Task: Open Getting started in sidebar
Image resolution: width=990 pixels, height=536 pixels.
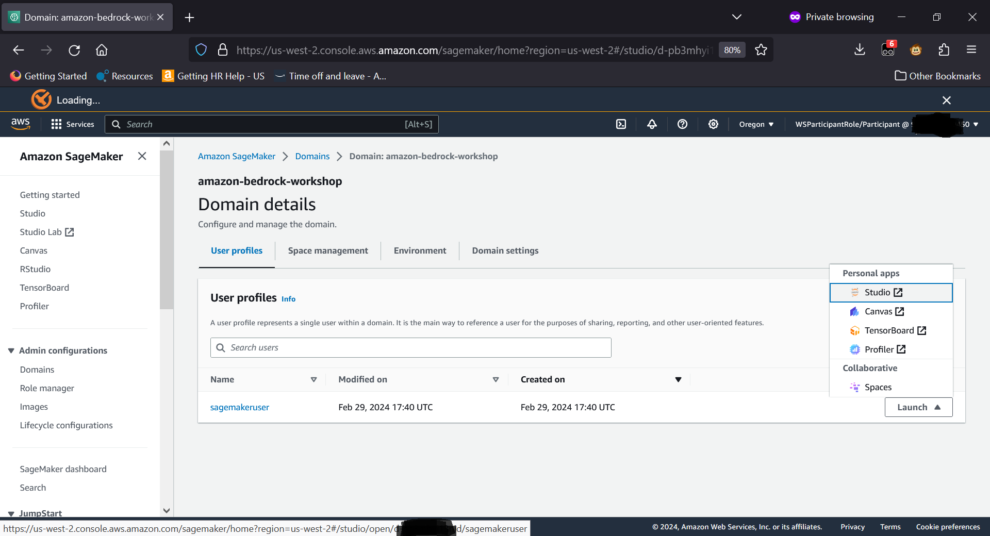Action: click(x=50, y=195)
